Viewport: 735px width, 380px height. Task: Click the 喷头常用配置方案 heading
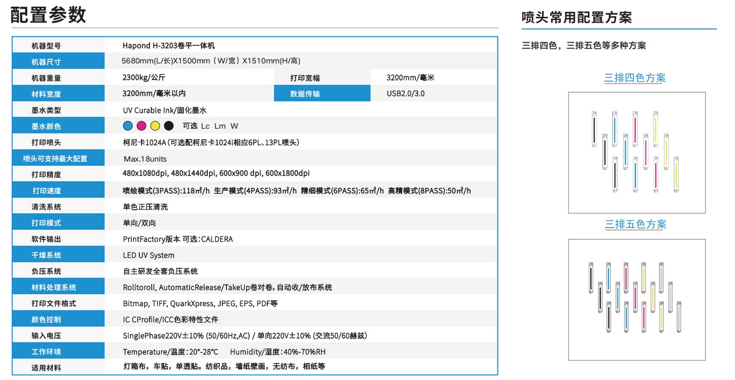577,18
